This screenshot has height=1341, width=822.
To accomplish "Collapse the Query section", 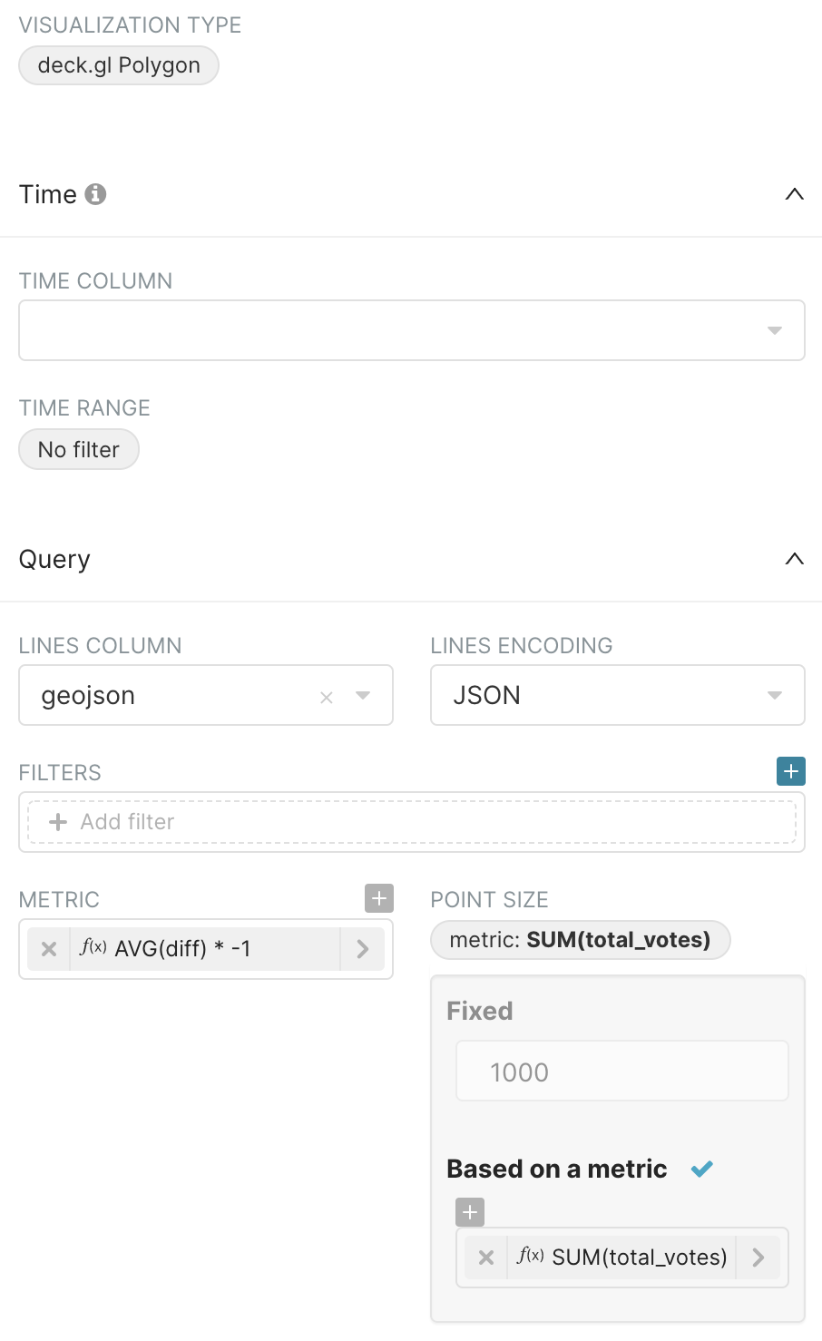I will pyautogui.click(x=794, y=559).
